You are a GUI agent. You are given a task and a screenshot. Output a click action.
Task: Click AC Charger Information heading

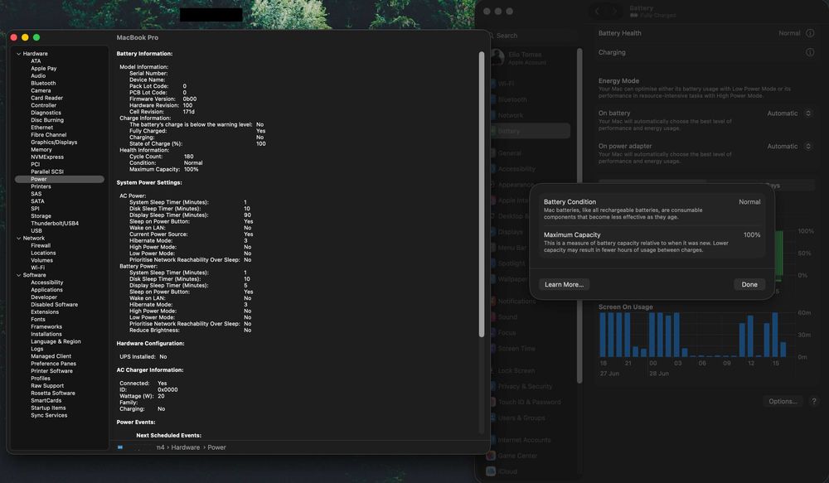[x=150, y=370]
